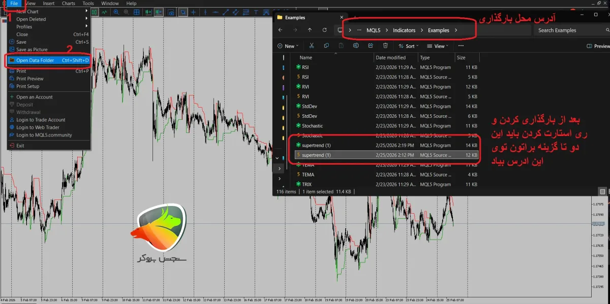Click the Explorer refresh arrow icon

(x=323, y=30)
